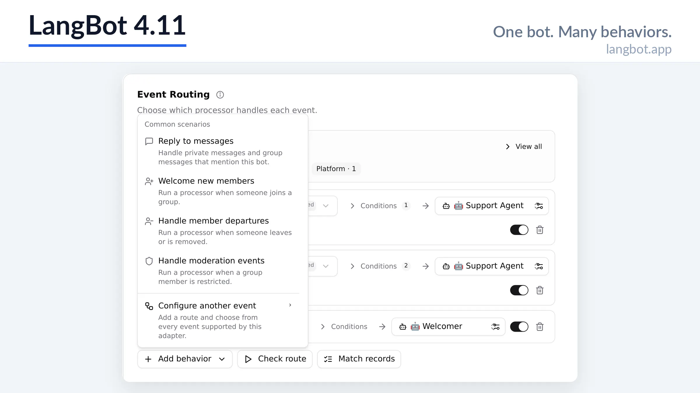Screen dimensions: 700x393
Task: Delete the second Support Agent route
Action: click(x=540, y=290)
